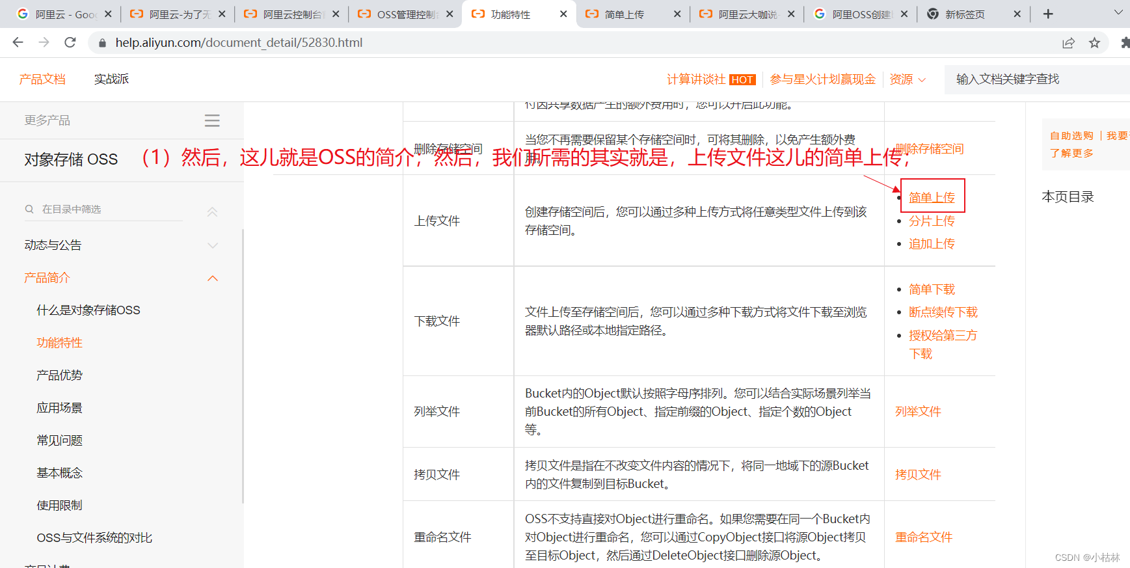Open the extensions puzzle icon

tap(1125, 42)
